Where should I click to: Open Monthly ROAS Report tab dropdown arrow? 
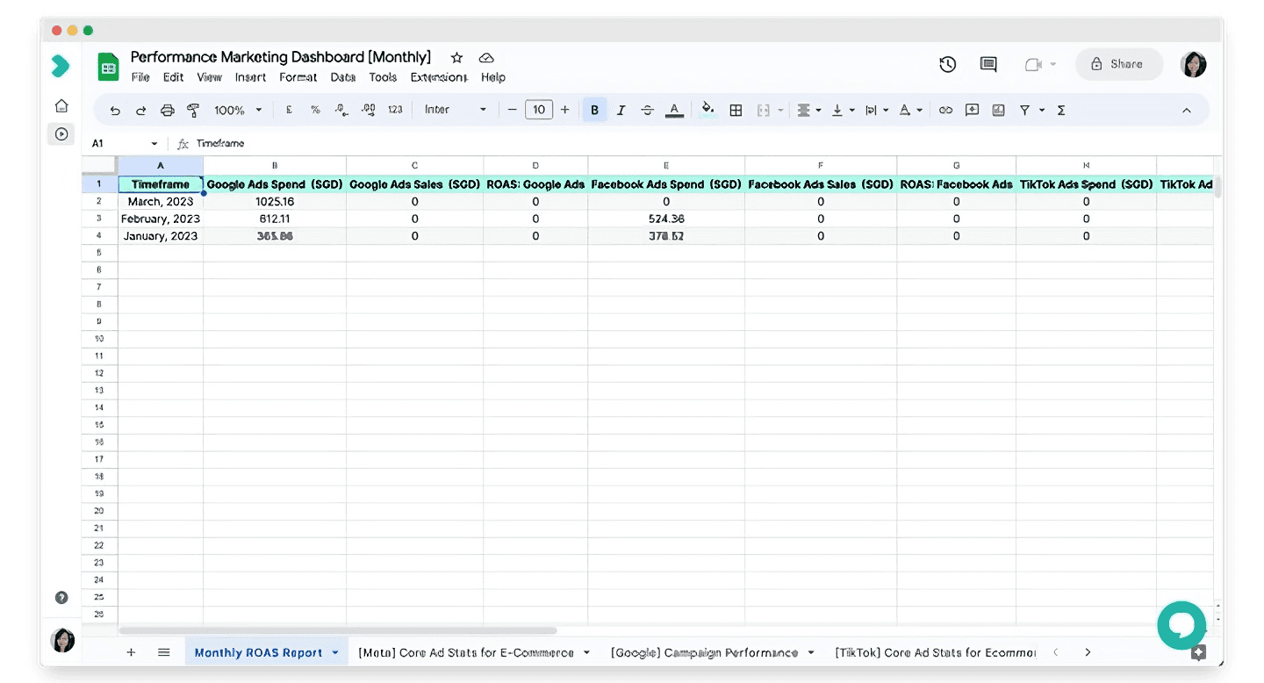point(334,652)
